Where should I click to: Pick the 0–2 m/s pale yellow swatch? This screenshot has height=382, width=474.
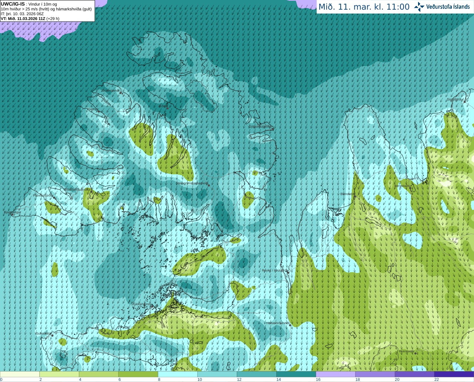[20, 374]
